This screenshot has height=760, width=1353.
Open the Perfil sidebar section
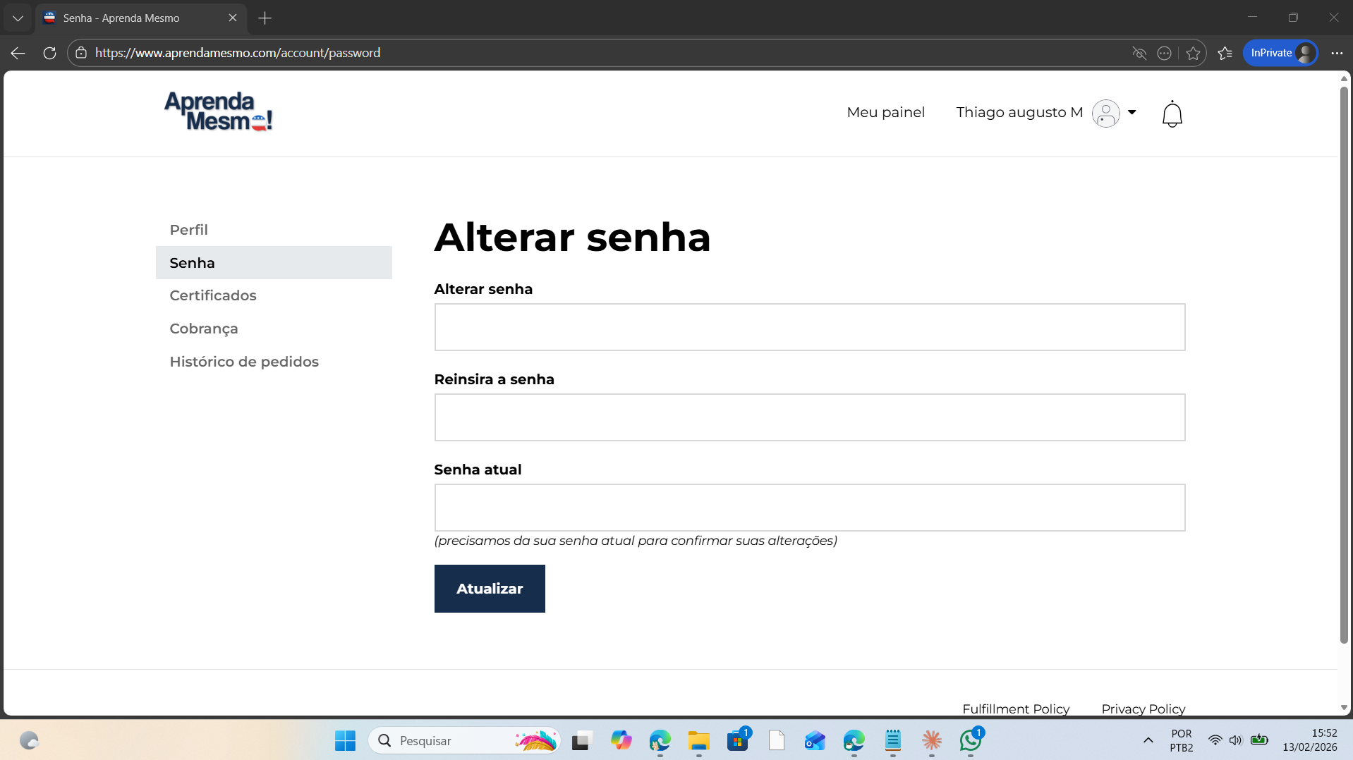tap(188, 230)
